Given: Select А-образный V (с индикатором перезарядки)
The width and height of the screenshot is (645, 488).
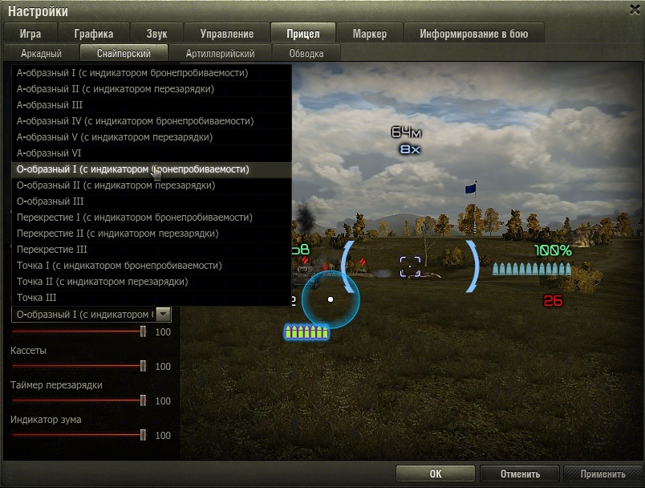Looking at the screenshot, I should [152, 137].
